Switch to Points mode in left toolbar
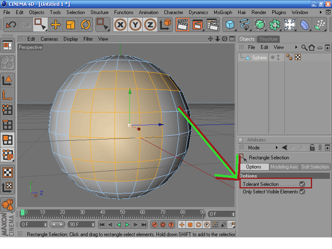This screenshot has width=332, height=249. [x=7, y=110]
